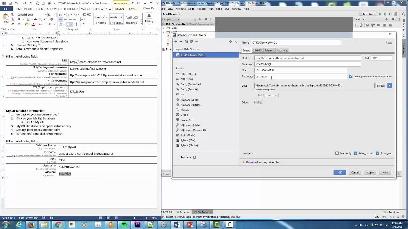The image size is (408, 229).
Task: Click the Reset link in the dialog
Action: click(x=389, y=43)
